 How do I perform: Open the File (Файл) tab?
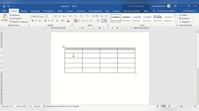[x=4, y=11]
